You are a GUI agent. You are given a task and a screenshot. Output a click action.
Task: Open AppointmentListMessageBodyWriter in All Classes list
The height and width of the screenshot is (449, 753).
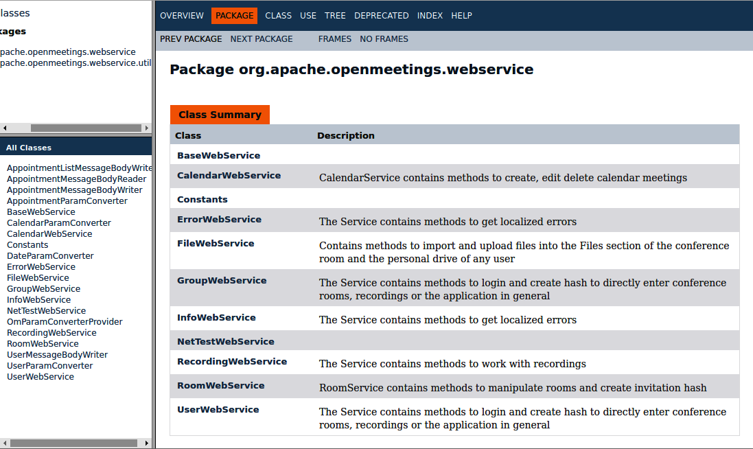[x=79, y=168]
